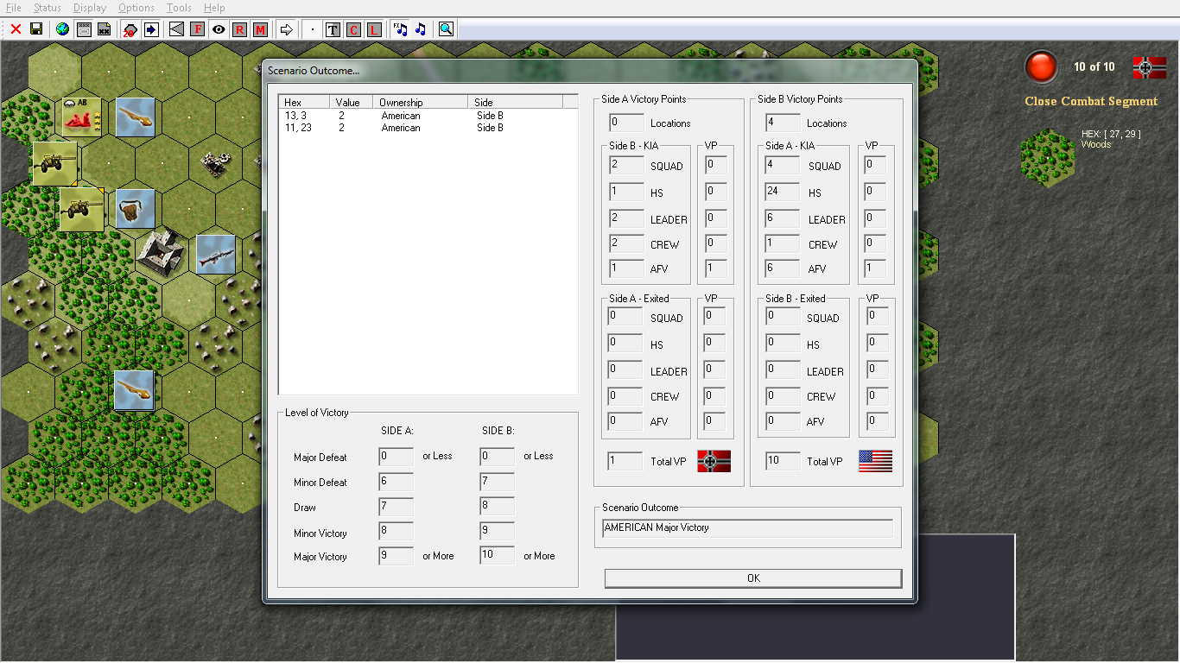This screenshot has height=663, width=1180.
Task: Open the Tools menu
Action: [179, 8]
